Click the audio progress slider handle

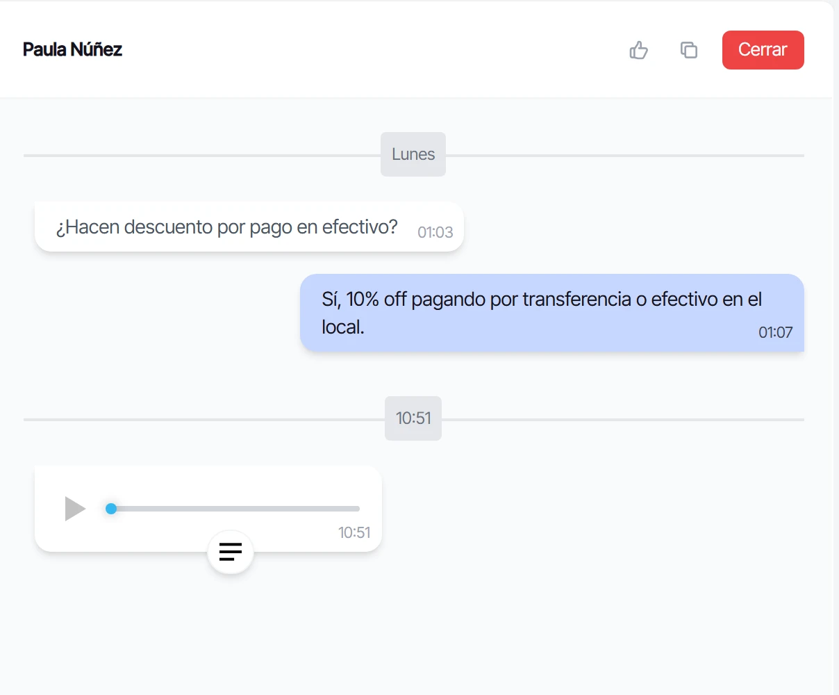click(111, 509)
